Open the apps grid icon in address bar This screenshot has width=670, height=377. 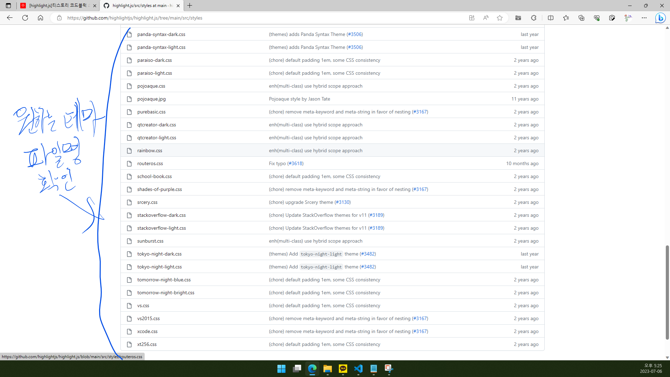(472, 18)
